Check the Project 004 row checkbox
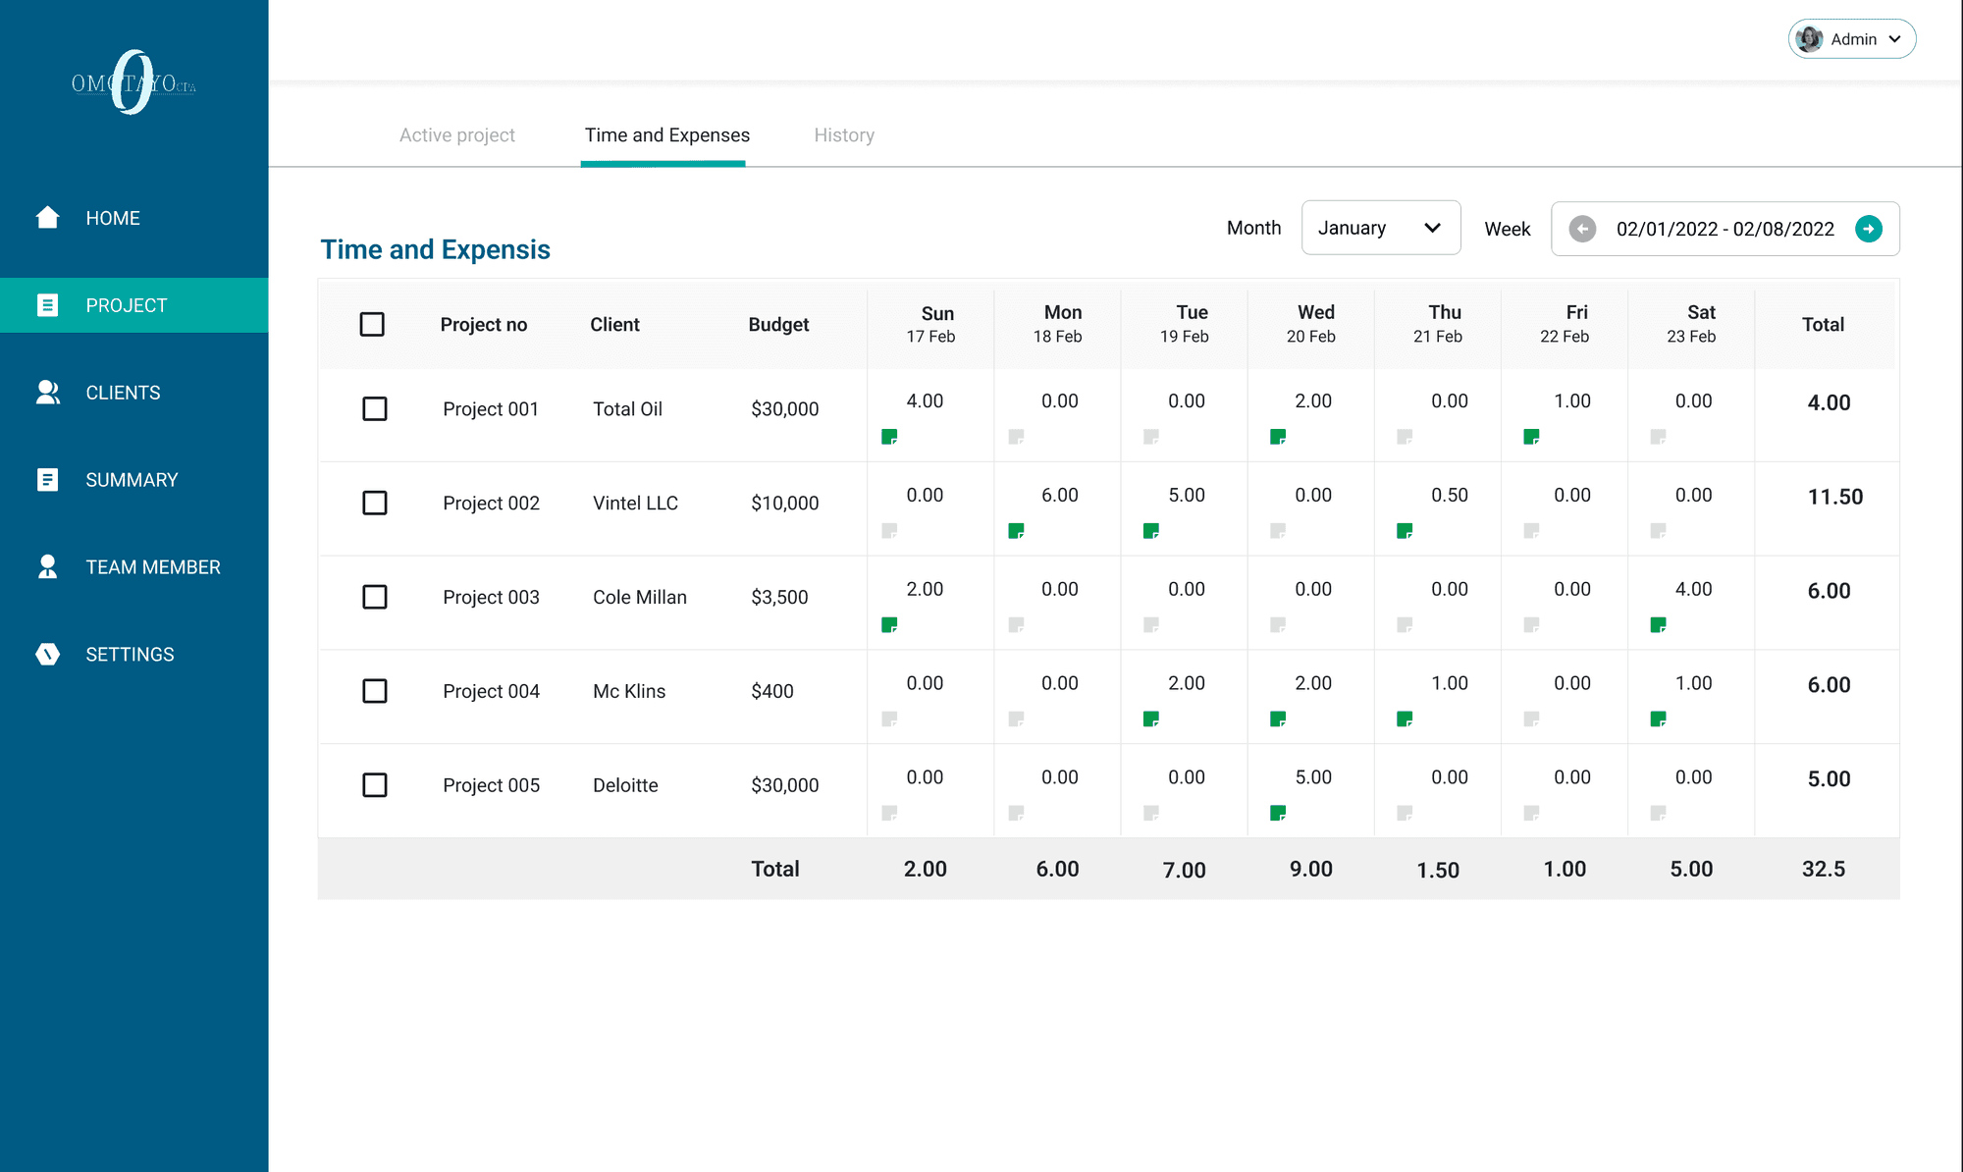 375,691
